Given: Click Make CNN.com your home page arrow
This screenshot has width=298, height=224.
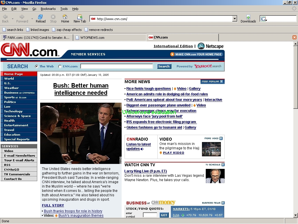Looking at the screenshot, I should 172,54.
